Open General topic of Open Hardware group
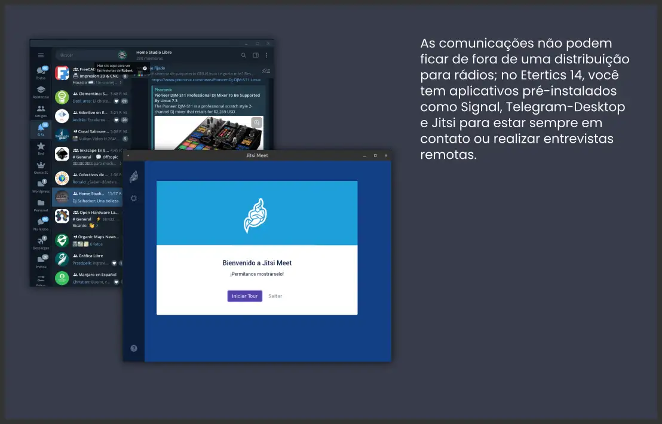 click(82, 219)
